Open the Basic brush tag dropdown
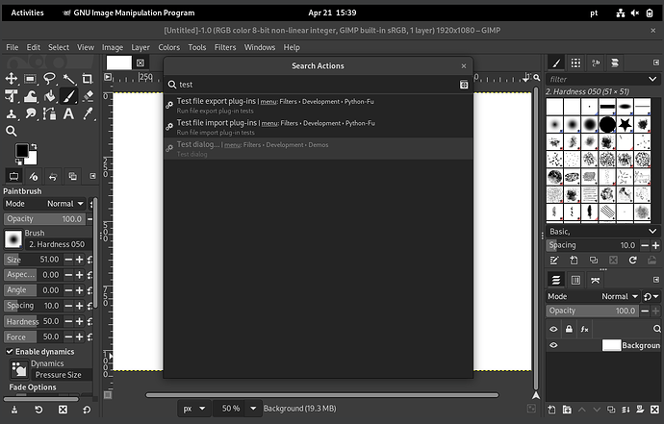 click(x=652, y=232)
